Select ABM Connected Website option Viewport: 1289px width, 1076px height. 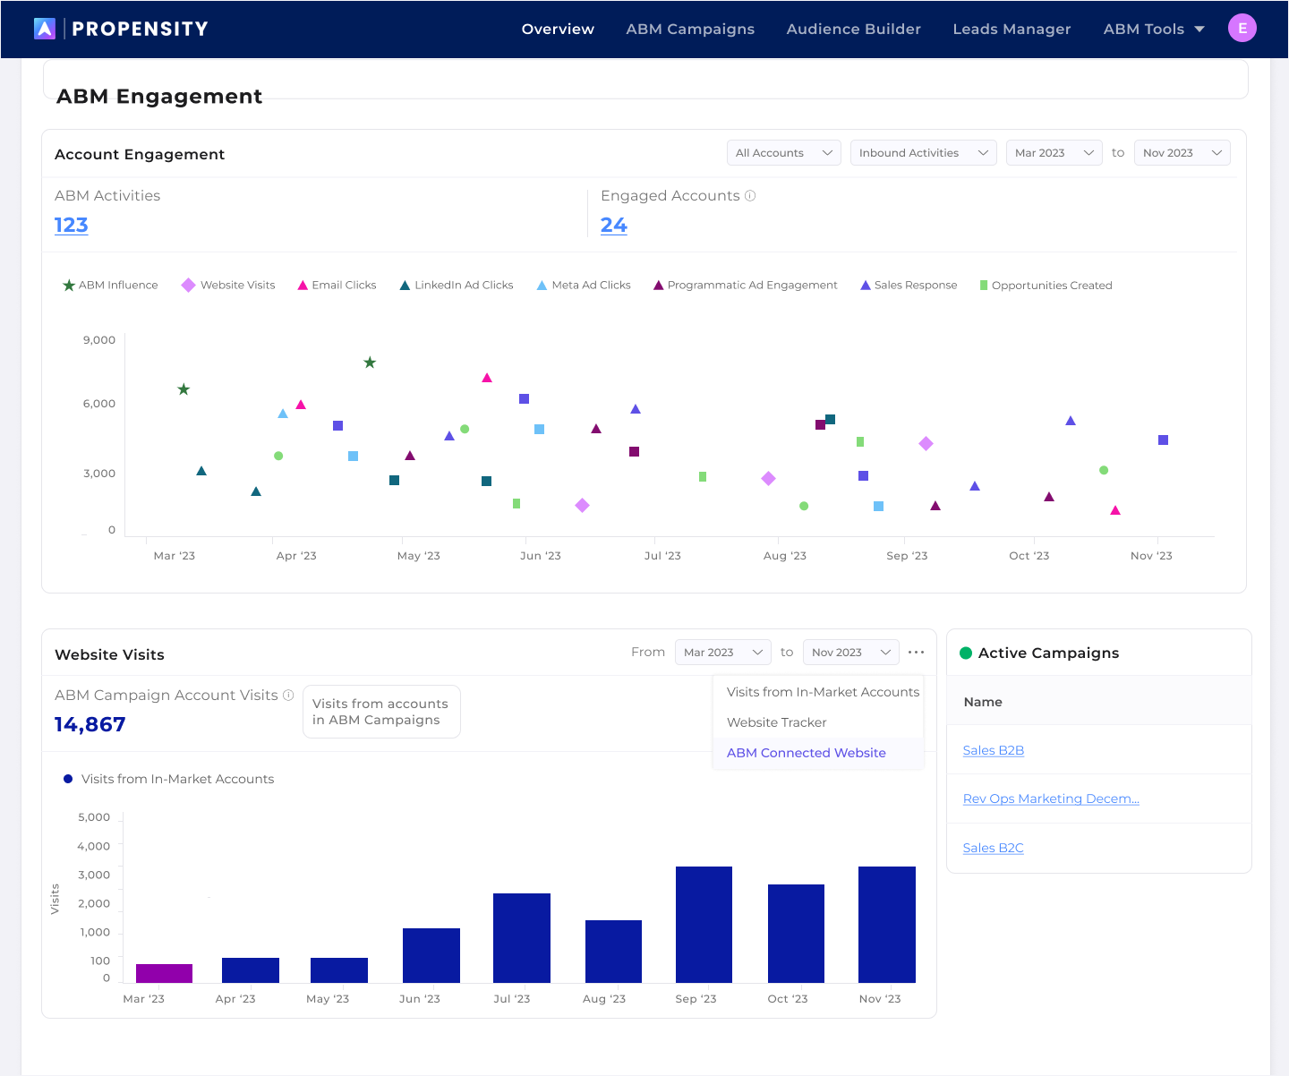point(819,753)
